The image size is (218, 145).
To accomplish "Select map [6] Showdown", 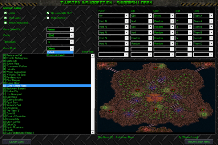I will [47, 108].
